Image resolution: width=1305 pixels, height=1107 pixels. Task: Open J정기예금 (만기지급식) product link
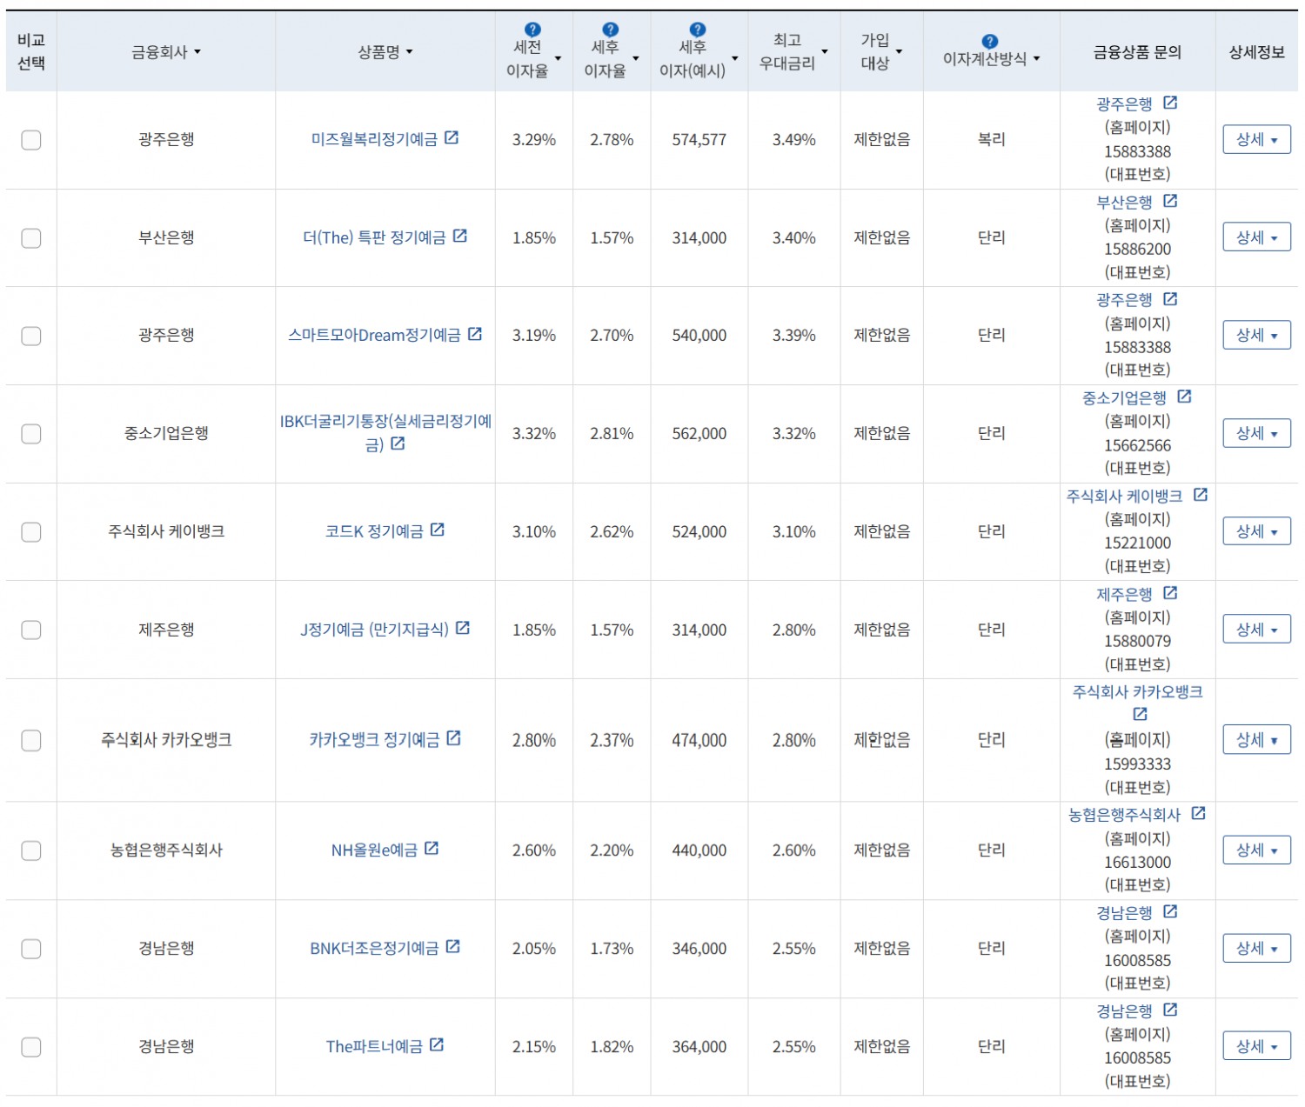click(x=374, y=630)
